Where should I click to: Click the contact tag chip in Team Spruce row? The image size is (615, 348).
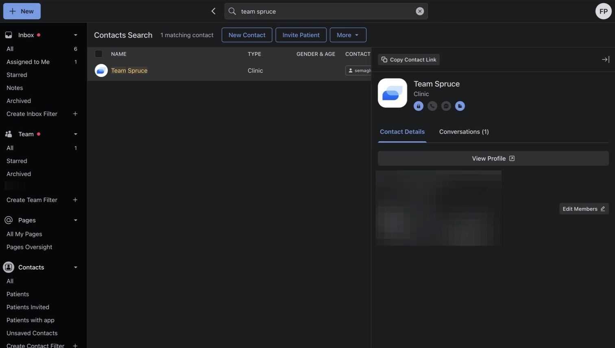point(358,71)
